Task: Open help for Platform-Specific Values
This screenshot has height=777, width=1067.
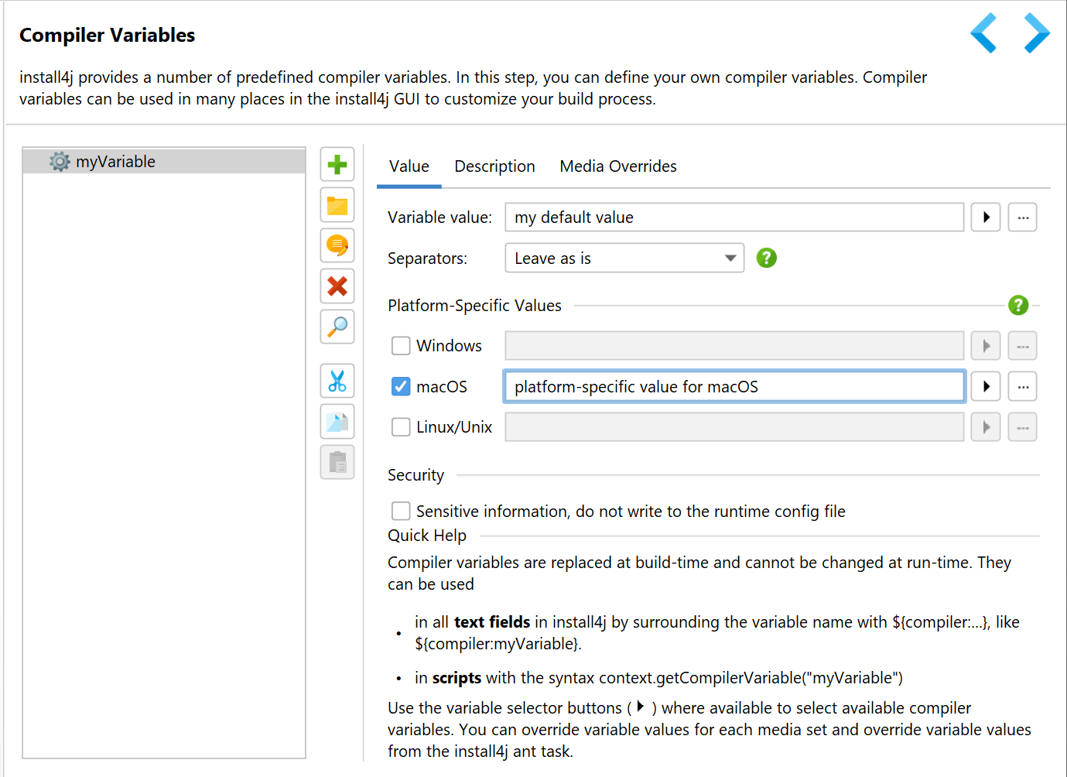Action: click(x=1018, y=305)
